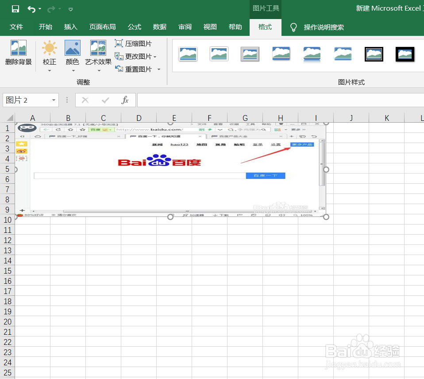Click the Select All corner triangle
The width and height of the screenshot is (424, 379).
click(10, 118)
